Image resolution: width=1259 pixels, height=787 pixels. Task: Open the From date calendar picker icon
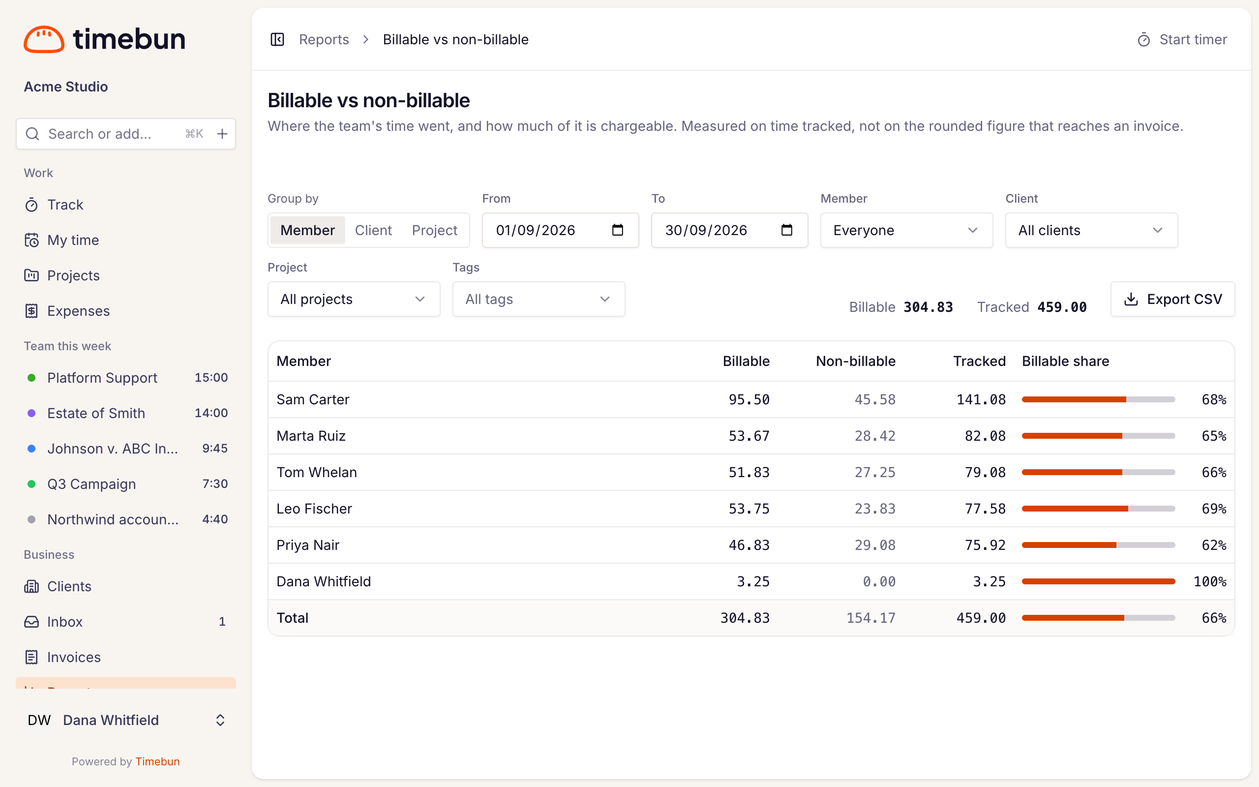[618, 230]
